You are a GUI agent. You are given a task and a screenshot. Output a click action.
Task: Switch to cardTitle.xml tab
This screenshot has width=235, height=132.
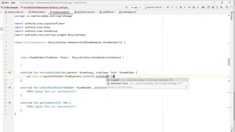pyautogui.click(x=108, y=12)
